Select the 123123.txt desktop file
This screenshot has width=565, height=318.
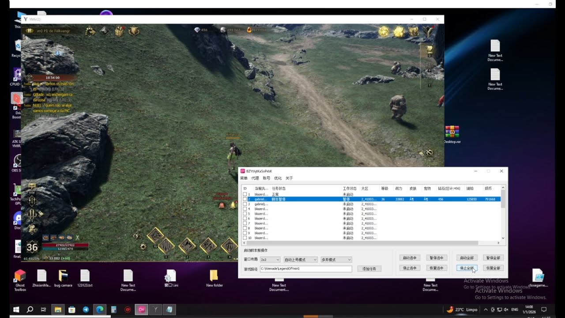tap(84, 279)
